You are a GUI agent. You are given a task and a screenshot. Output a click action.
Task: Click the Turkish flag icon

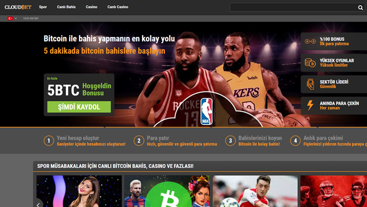click(10, 18)
